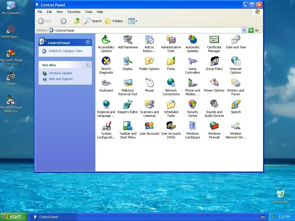Open Help and Support link
The width and height of the screenshot is (295, 221).
[60, 79]
